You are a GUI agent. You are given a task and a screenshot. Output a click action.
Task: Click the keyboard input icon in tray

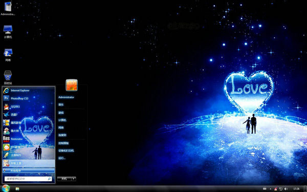pos(265,188)
